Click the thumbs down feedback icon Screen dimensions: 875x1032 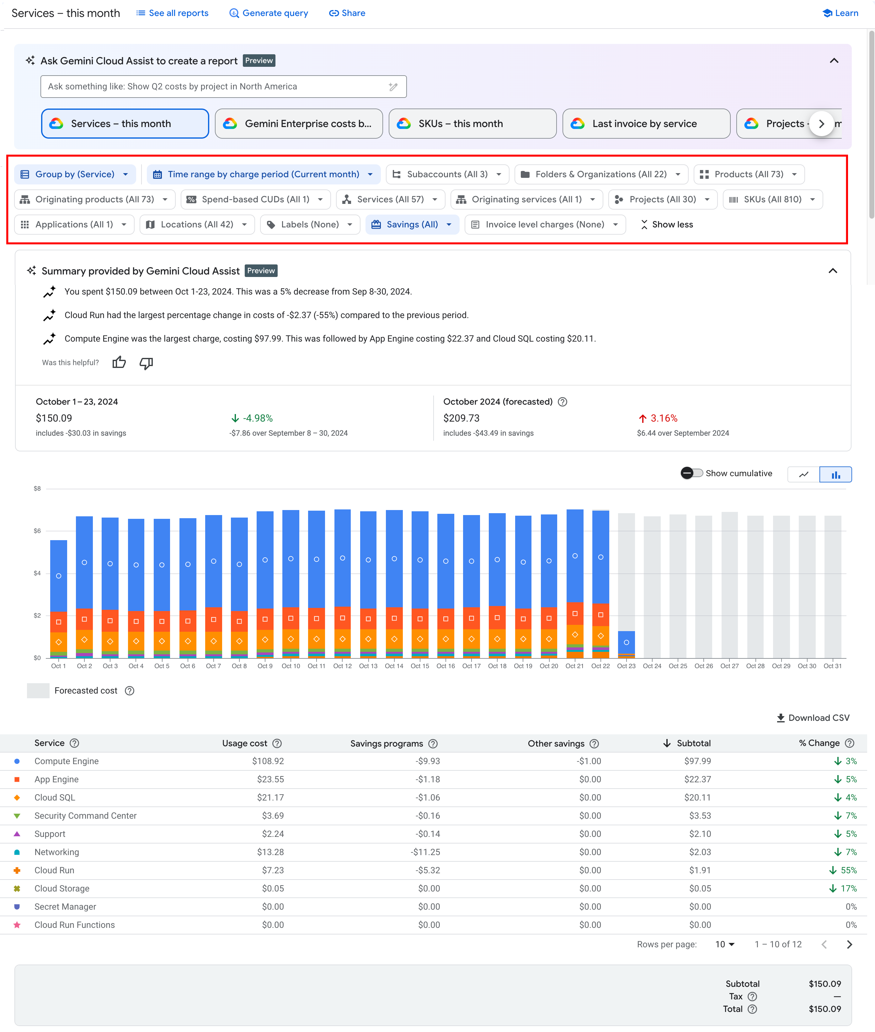(146, 363)
